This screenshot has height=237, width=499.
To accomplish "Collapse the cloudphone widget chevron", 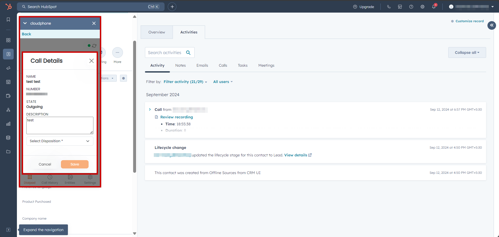I will pos(25,23).
